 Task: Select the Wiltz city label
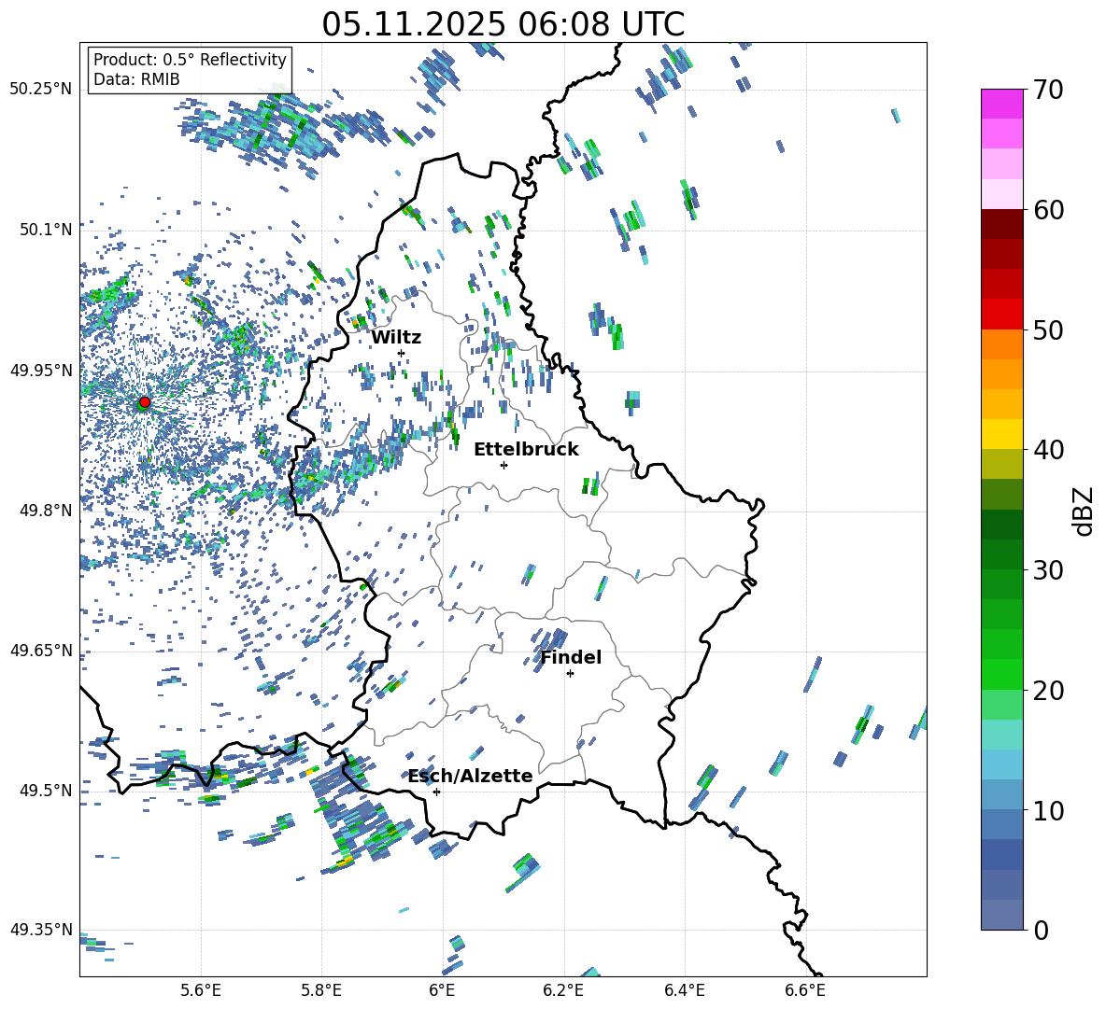pyautogui.click(x=396, y=338)
